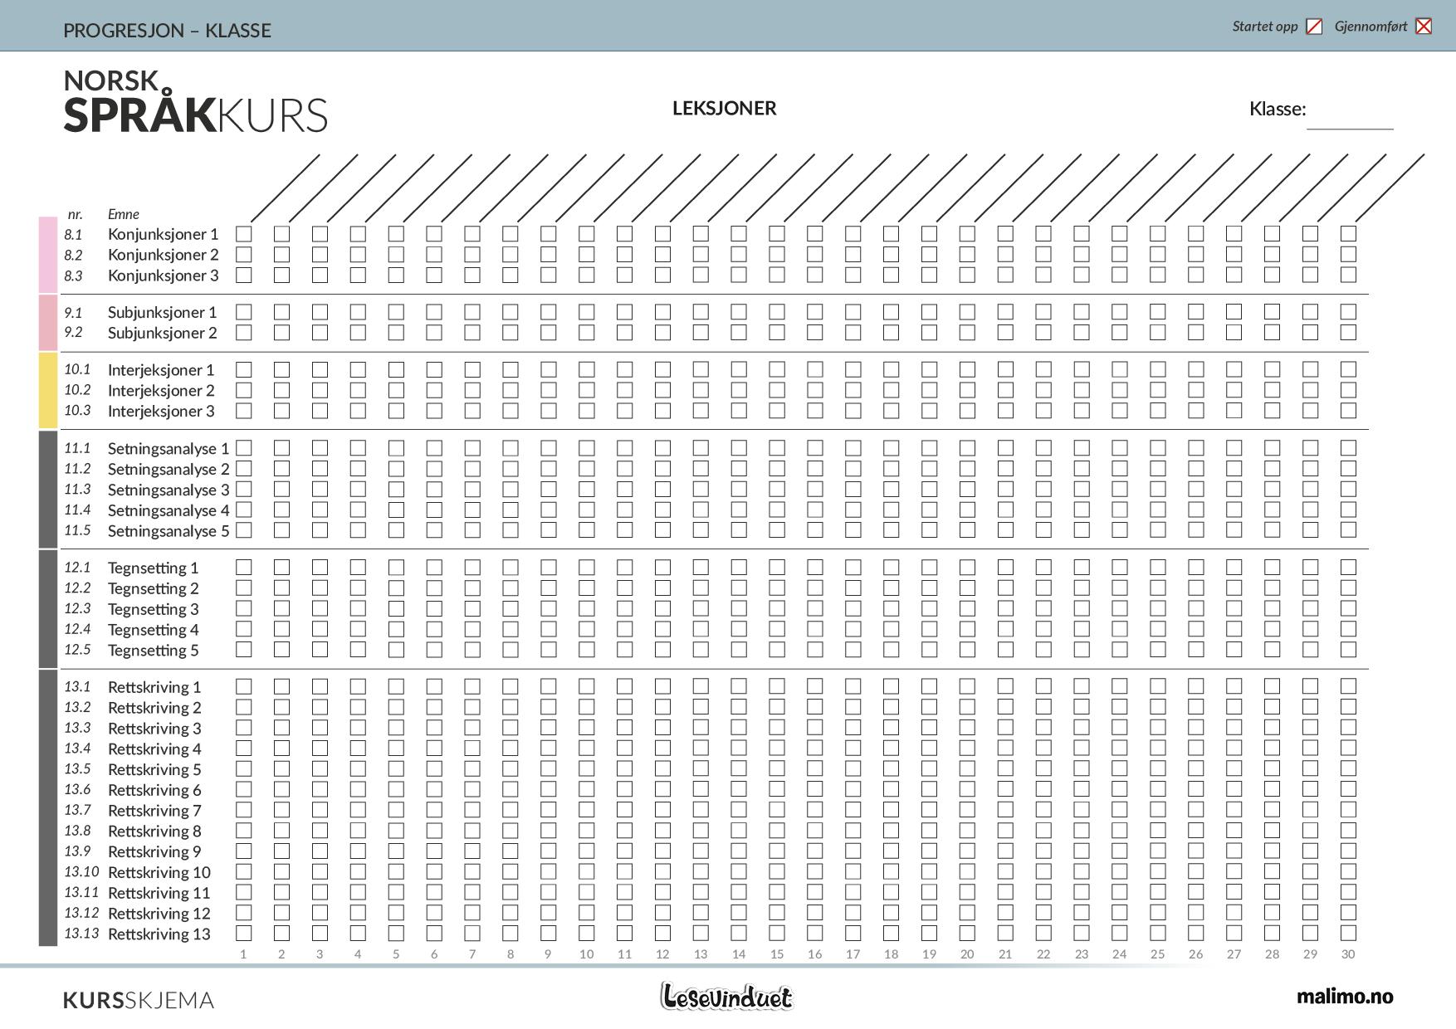Tick Interjeksjoner 1 checkbox in column 28

tap(1272, 369)
